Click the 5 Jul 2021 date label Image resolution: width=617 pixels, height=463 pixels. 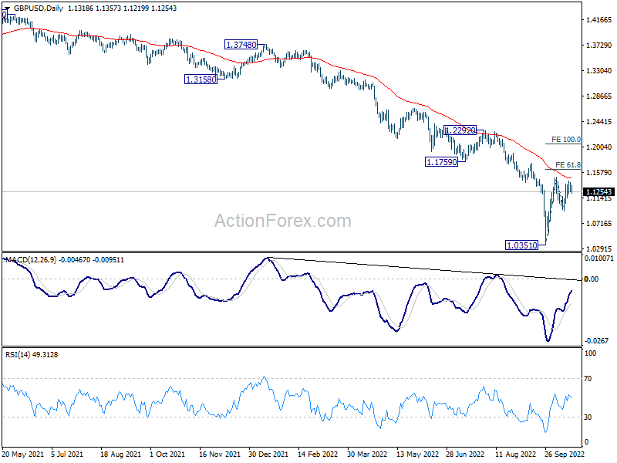[x=67, y=455]
